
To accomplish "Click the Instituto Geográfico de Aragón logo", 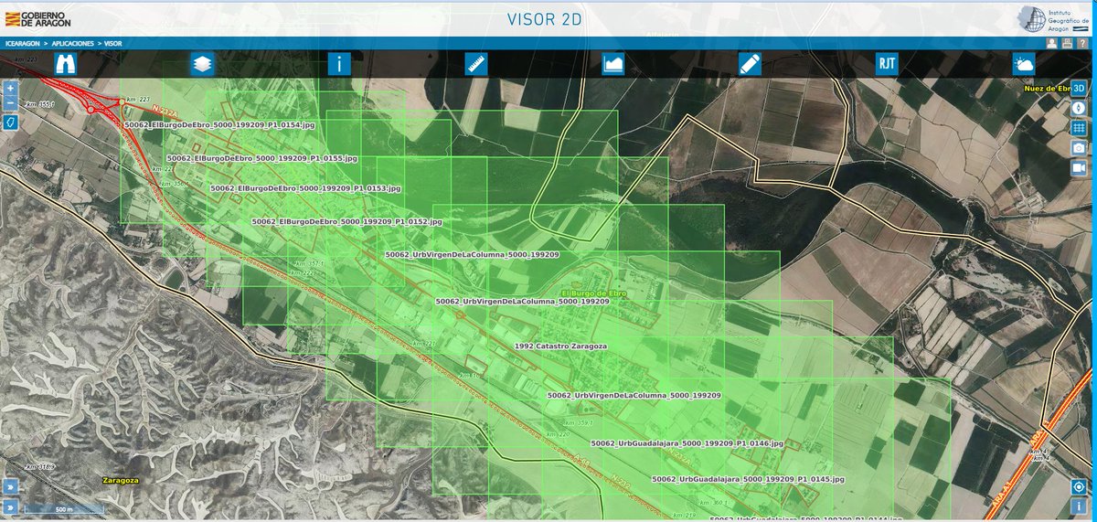I will tap(1052, 18).
